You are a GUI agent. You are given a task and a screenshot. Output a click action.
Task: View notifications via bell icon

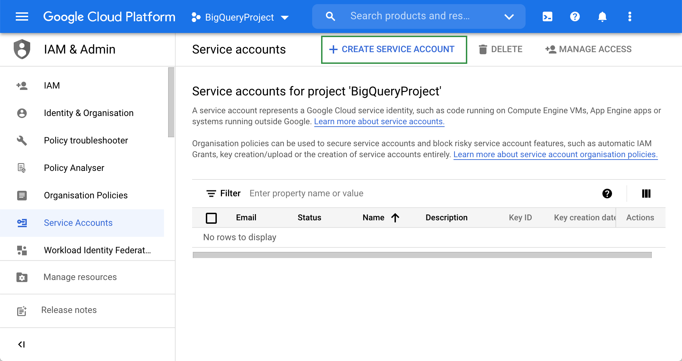pos(603,16)
